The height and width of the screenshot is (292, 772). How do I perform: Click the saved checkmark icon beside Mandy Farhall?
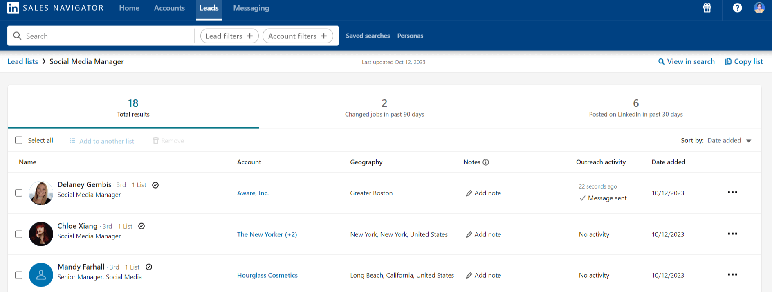(149, 267)
